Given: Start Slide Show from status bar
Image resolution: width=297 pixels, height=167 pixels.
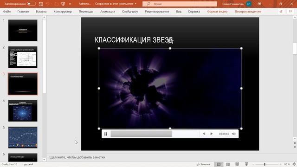Looking at the screenshot, I should click(x=246, y=164).
